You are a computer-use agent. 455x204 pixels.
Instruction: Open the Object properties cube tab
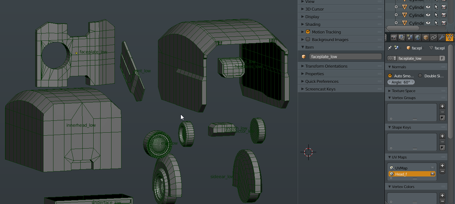tap(426, 37)
